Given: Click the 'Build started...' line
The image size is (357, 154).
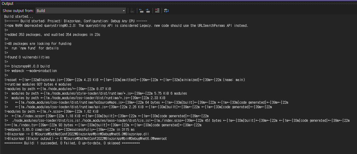Looking at the screenshot, I should click(19, 17).
